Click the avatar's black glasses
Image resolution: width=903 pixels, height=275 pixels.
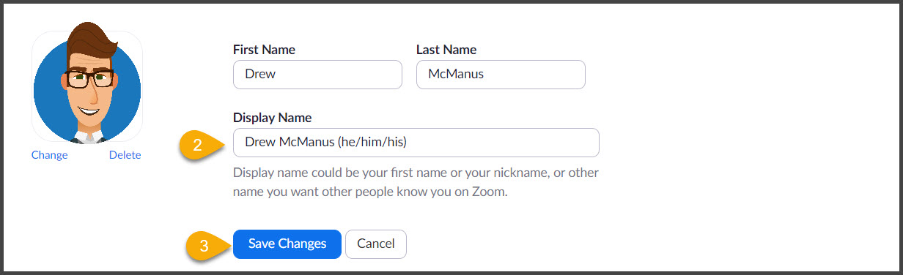88,78
